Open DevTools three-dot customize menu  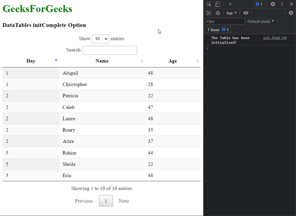tap(282, 4)
